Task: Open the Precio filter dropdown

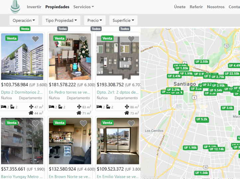Action: tap(95, 20)
